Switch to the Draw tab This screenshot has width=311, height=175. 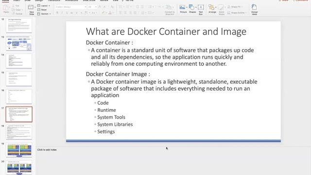28,0
